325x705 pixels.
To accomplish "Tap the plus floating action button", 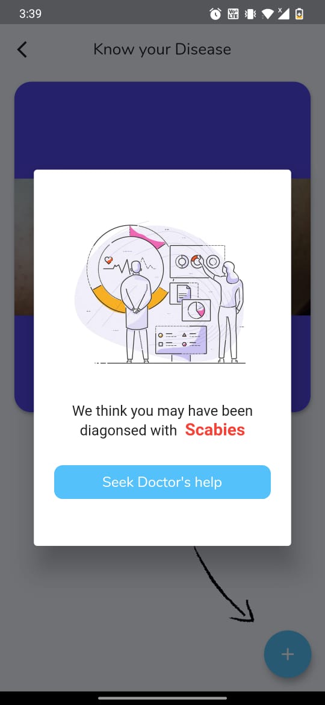I will [287, 654].
